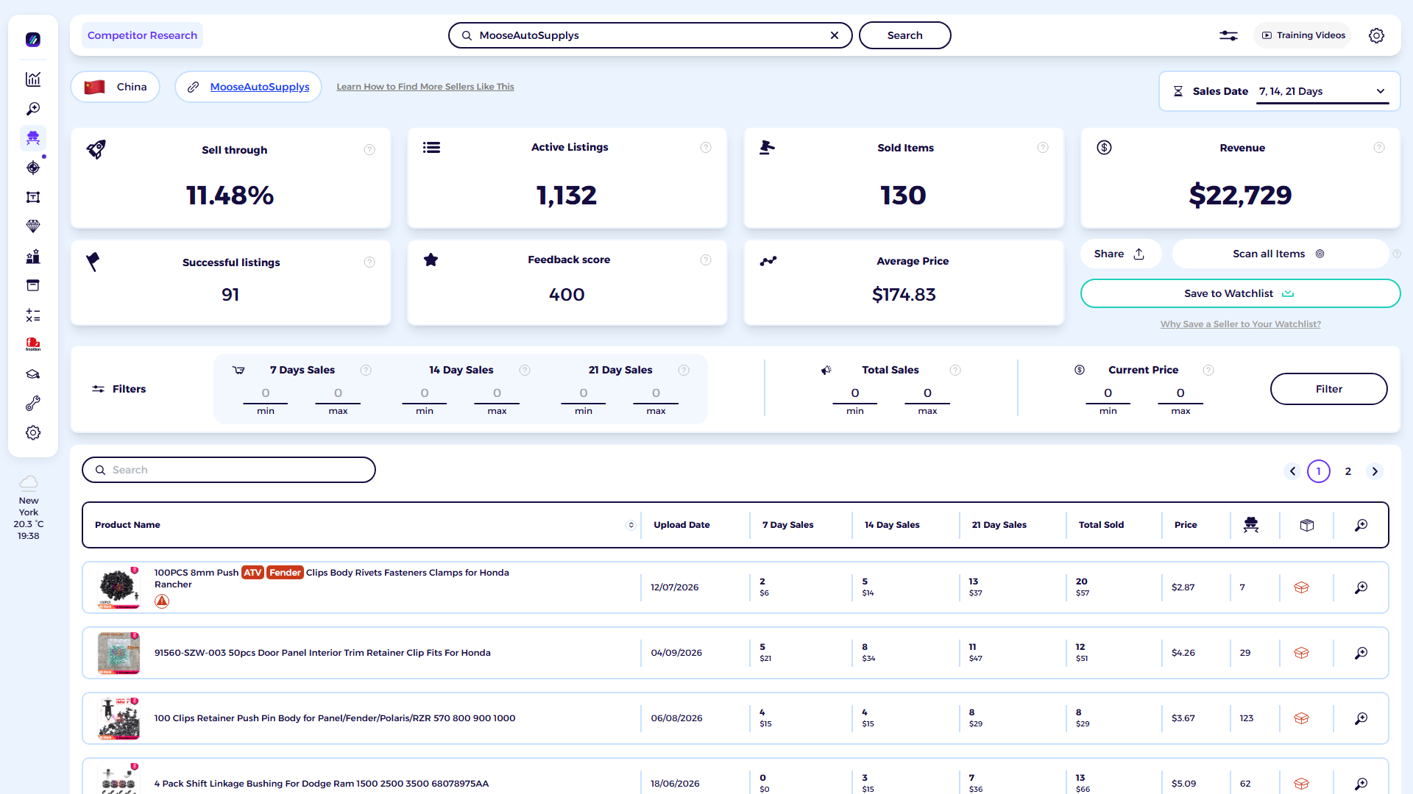Select page 2 in pagination
The height and width of the screenshot is (794, 1413).
[1348, 471]
